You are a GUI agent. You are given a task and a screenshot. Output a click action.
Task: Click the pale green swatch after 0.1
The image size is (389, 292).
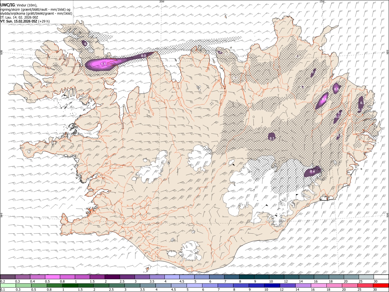tap(8, 286)
